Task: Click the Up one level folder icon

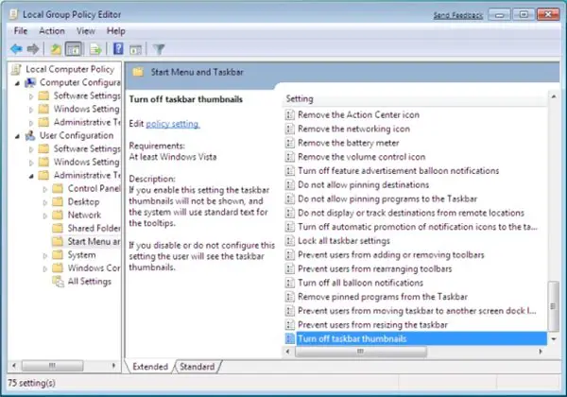Action: tap(56, 49)
